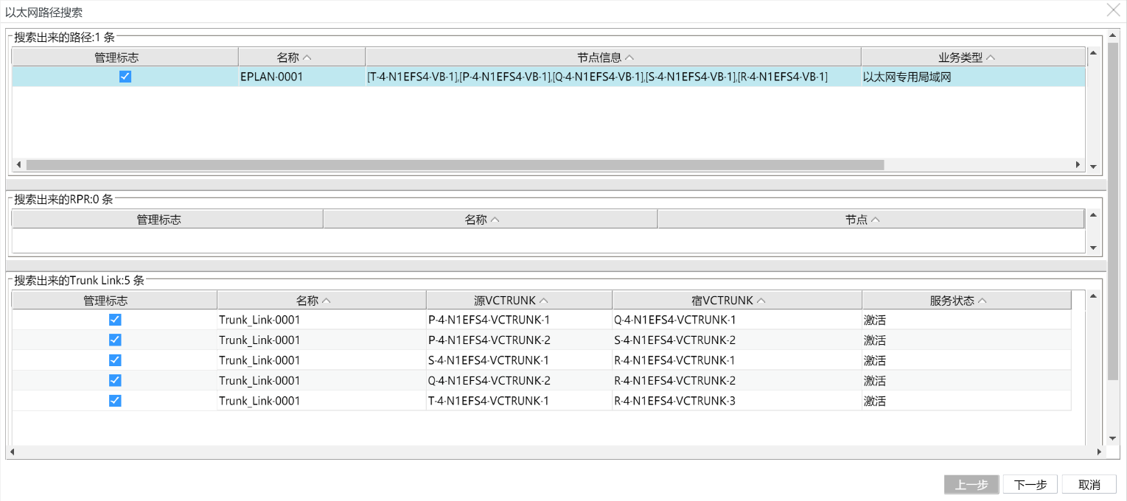Viewport: 1127px width, 501px height.
Task: Uncheck Trunk_Link-0001 with source P-4-N1EFS4-VCTRUNK-1
Action: [x=115, y=319]
